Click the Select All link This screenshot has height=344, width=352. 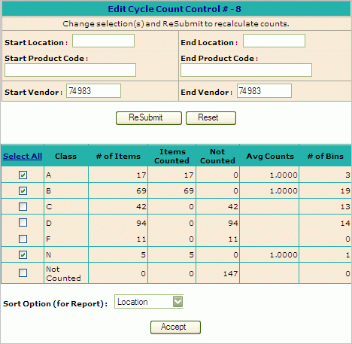coord(23,156)
